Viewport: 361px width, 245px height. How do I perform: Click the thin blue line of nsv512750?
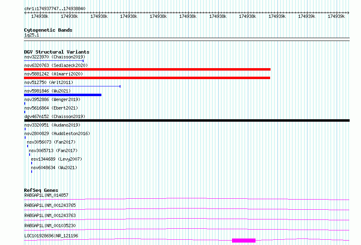click(x=72, y=86)
